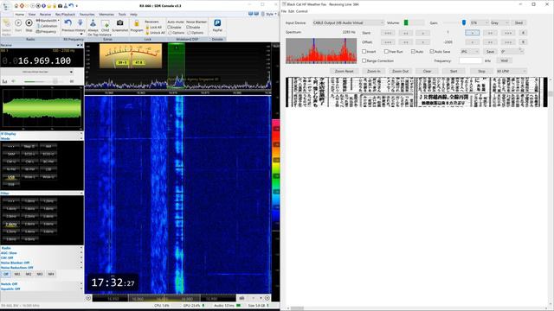Viewport: 554px width, 311px height.
Task: Click the waterfall zoom-out circle icon
Action: pyautogui.click(x=88, y=298)
